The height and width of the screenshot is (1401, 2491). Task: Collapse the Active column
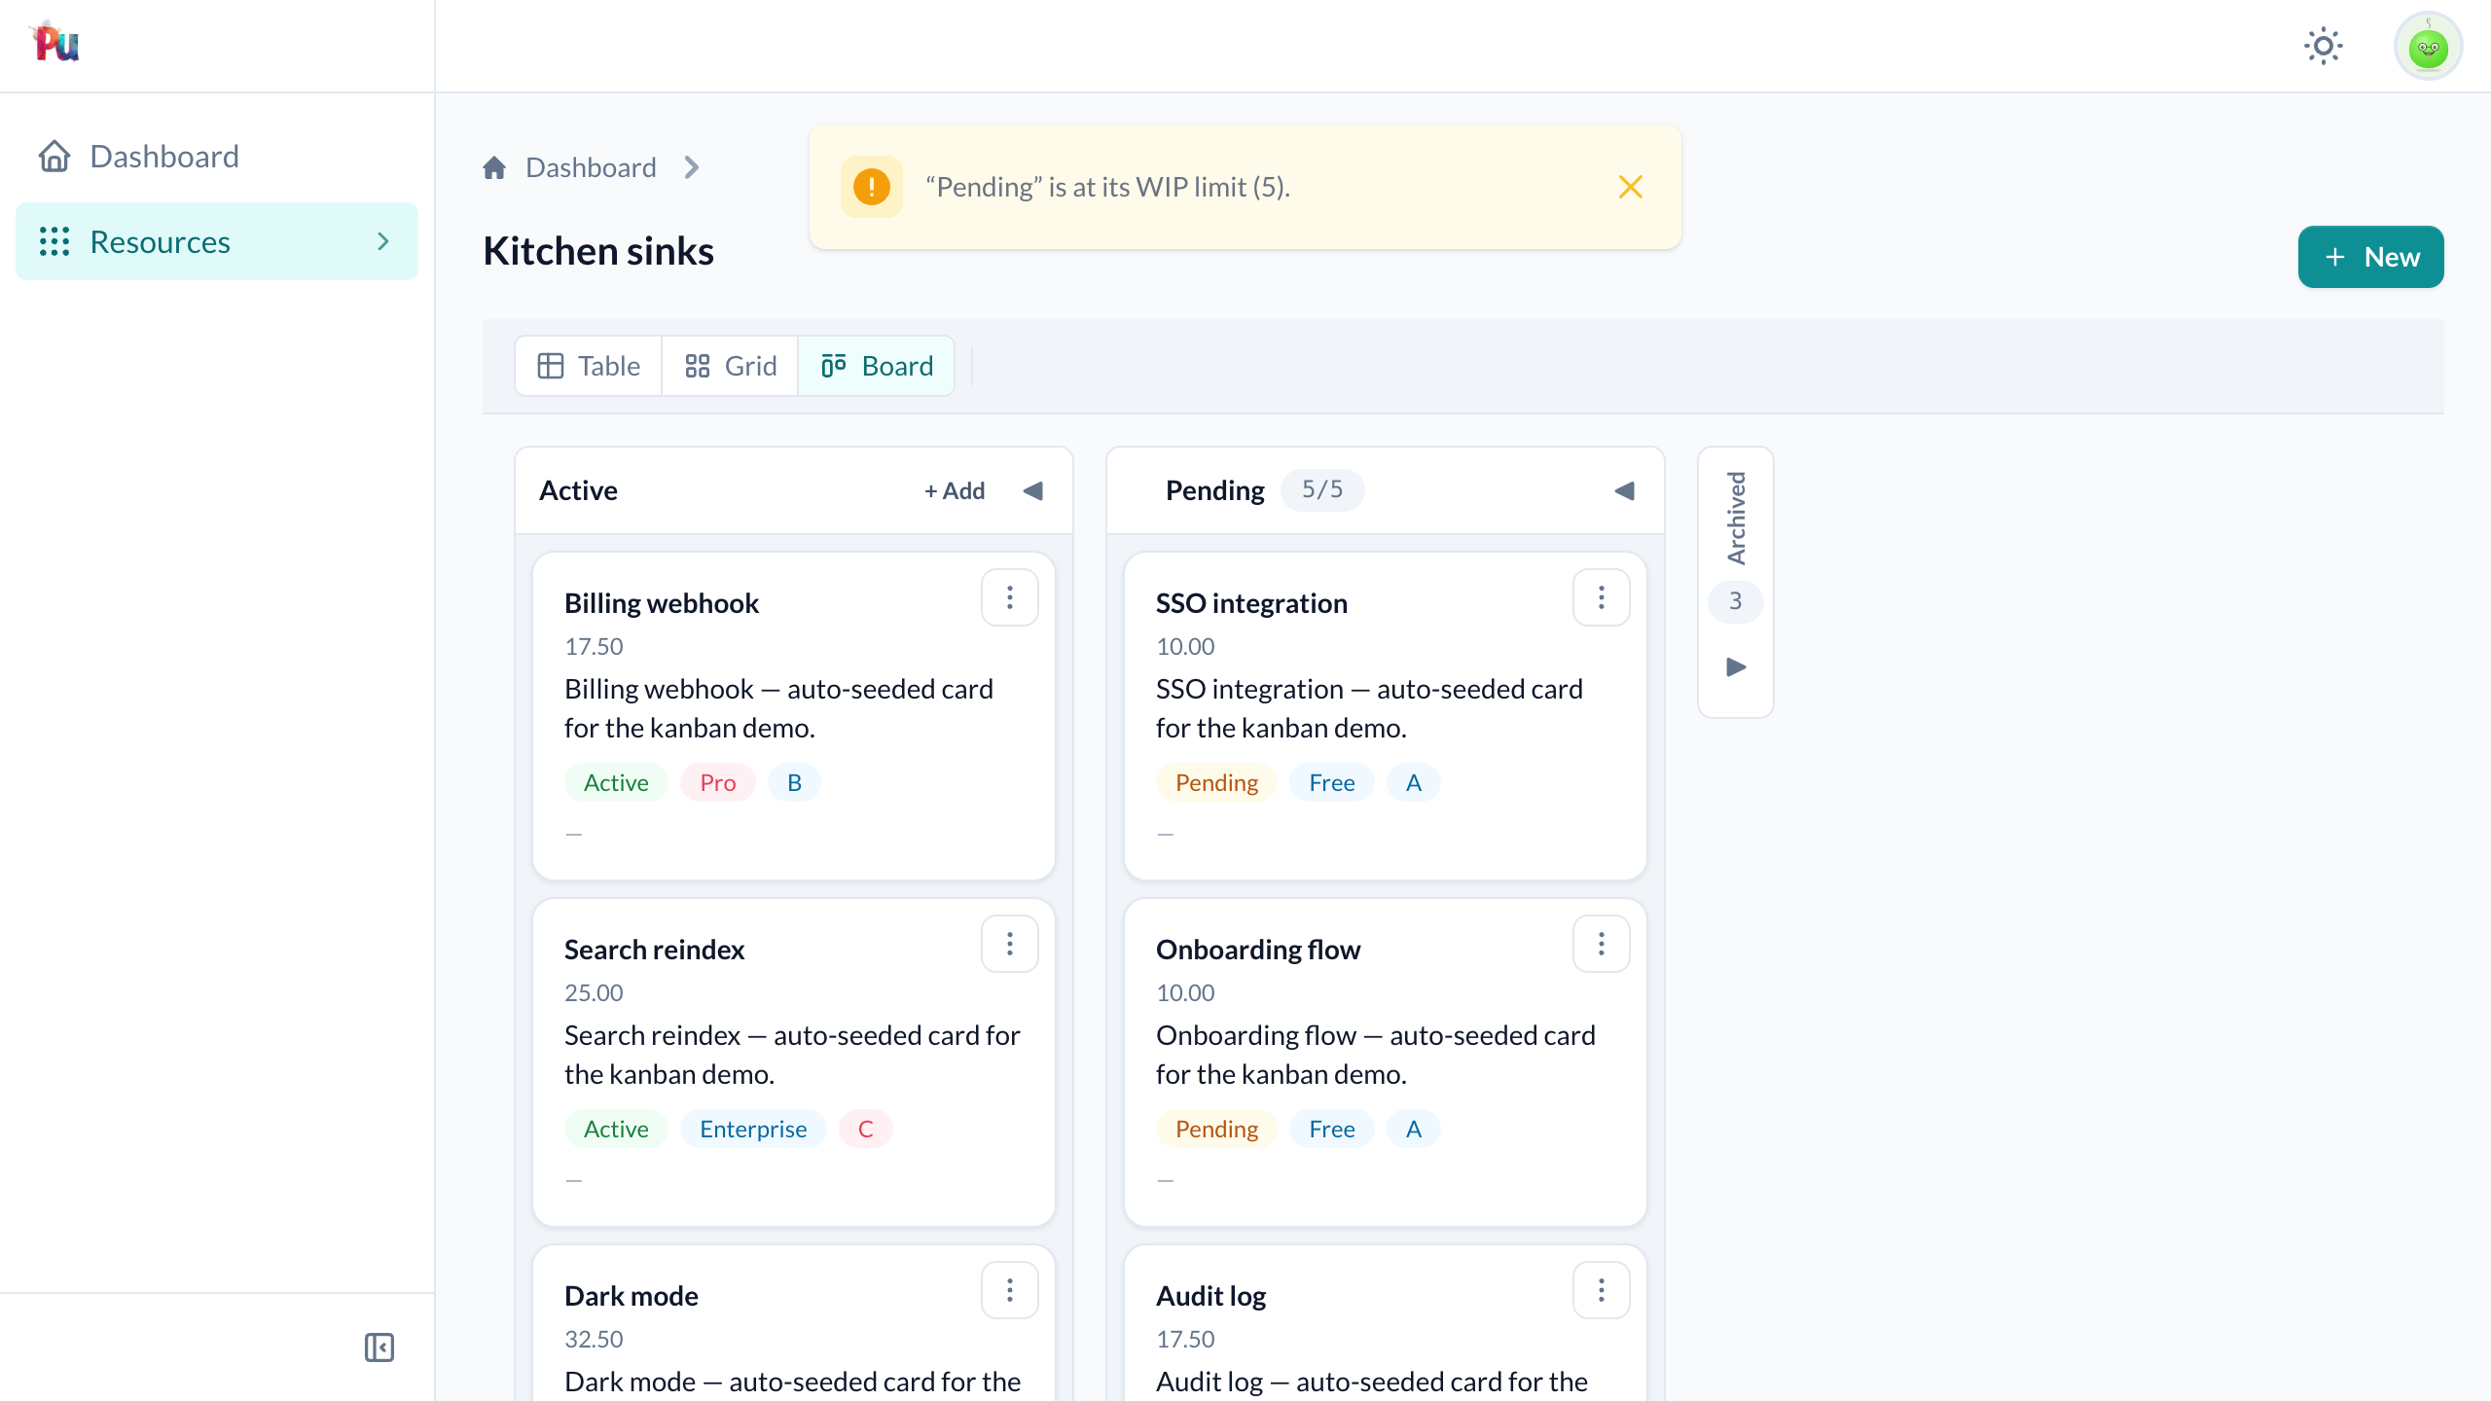click(1033, 490)
